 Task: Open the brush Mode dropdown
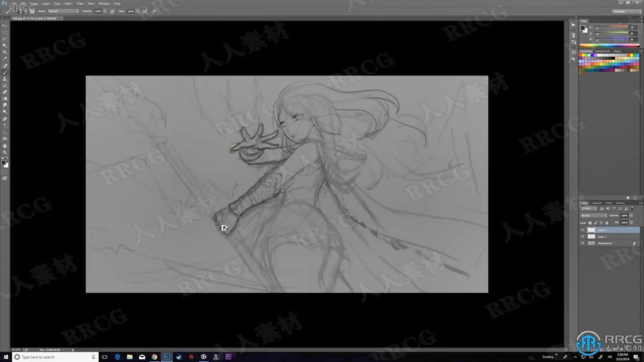(63, 11)
